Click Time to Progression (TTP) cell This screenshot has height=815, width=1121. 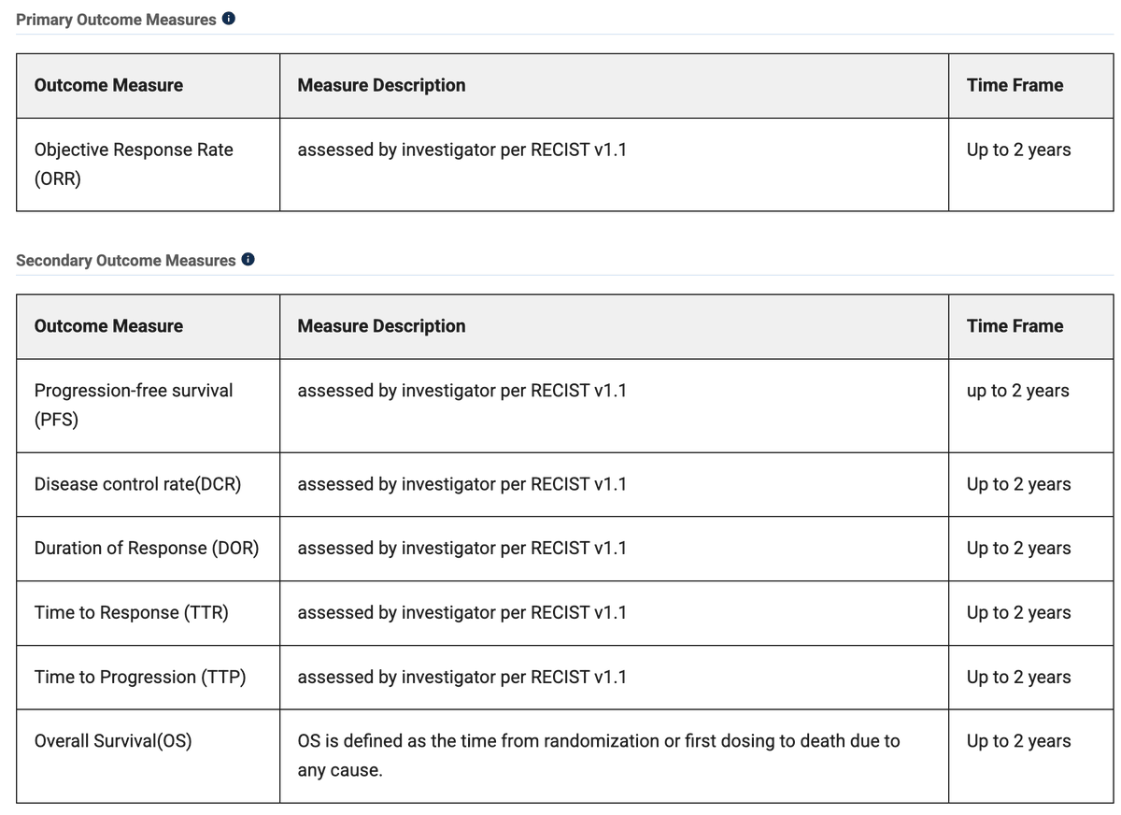click(x=148, y=678)
